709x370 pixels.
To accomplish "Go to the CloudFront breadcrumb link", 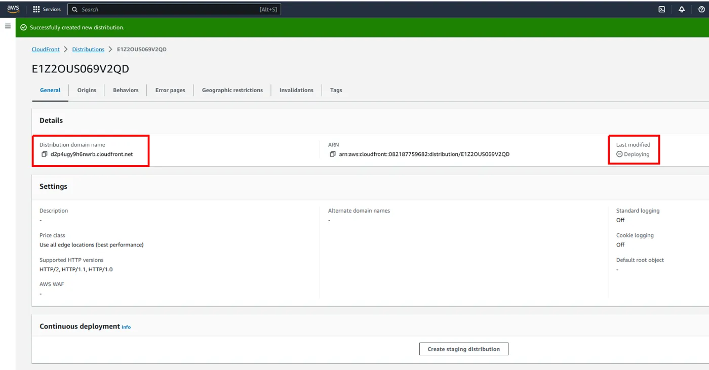I will [x=46, y=49].
